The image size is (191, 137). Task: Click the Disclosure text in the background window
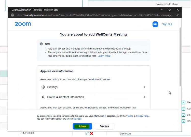126,134
